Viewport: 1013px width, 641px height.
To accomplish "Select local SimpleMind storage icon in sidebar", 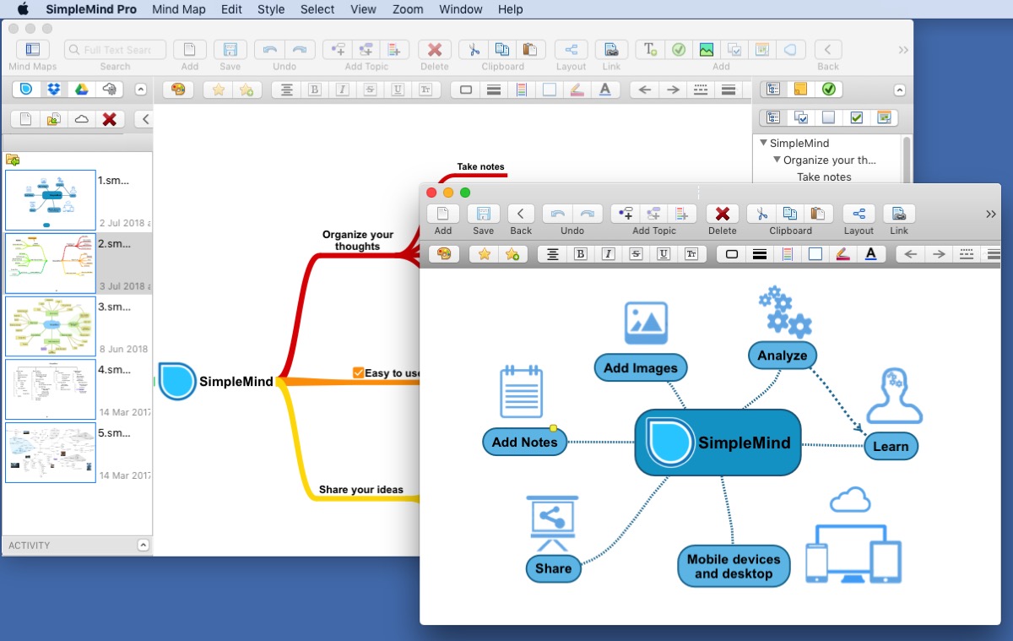I will pos(27,89).
